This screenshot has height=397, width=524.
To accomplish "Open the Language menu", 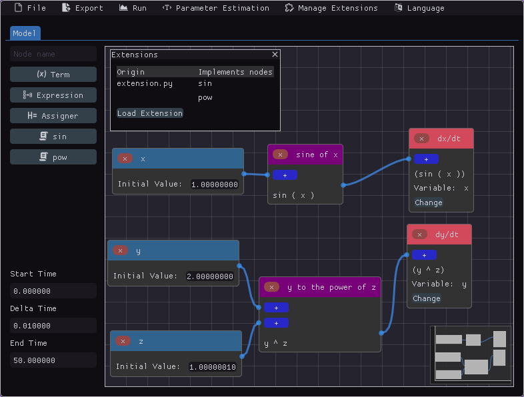I will [419, 8].
